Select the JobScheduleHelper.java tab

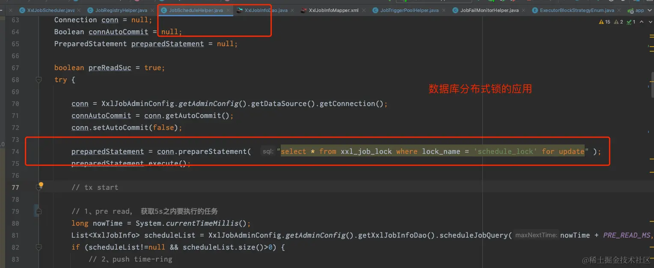tap(196, 10)
